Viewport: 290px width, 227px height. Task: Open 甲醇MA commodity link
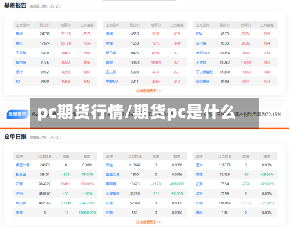112,82
